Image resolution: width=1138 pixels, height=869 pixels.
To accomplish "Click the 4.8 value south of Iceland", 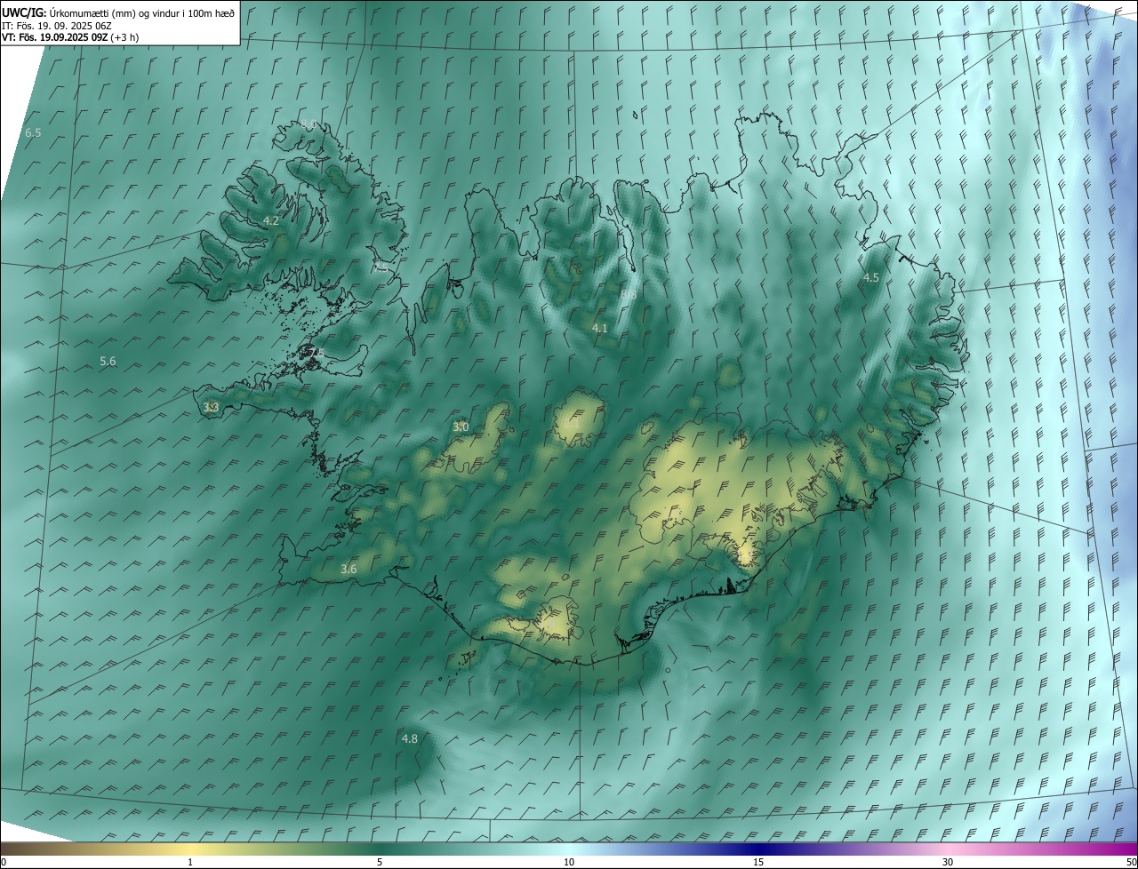I will coord(410,738).
